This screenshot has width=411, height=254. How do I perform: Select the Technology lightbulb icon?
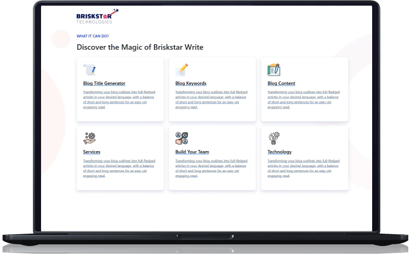[x=274, y=138]
